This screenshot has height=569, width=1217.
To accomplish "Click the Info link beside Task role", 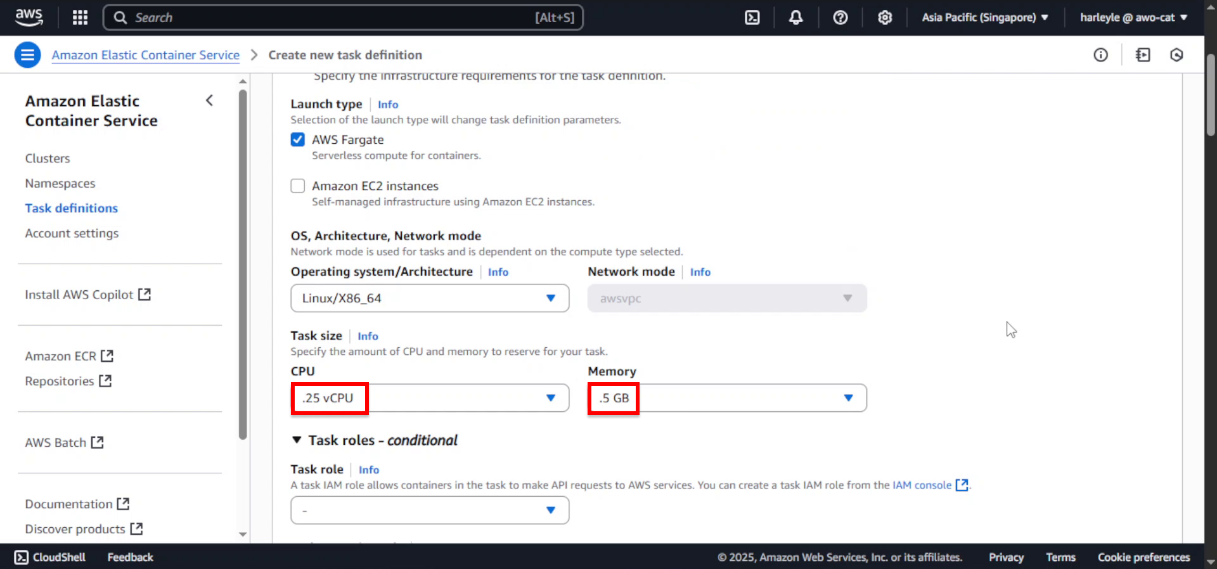I will (x=369, y=470).
